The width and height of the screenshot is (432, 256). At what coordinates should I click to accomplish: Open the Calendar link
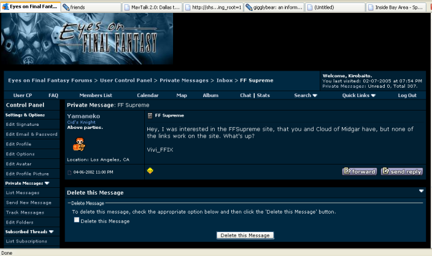click(148, 95)
